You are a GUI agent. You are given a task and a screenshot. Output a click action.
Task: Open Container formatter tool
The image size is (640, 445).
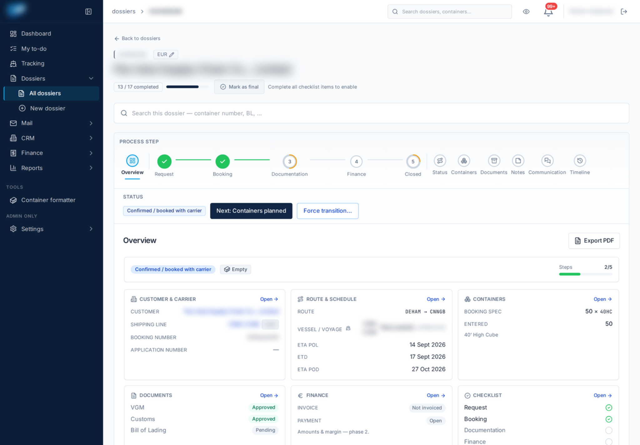pyautogui.click(x=51, y=200)
